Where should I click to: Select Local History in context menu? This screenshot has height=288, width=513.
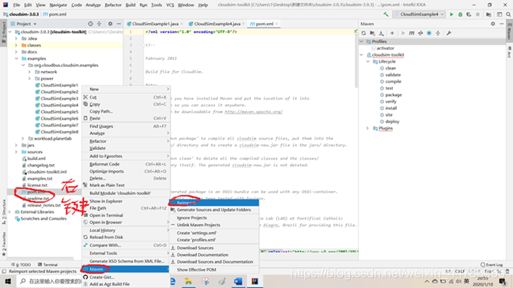click(x=126, y=230)
